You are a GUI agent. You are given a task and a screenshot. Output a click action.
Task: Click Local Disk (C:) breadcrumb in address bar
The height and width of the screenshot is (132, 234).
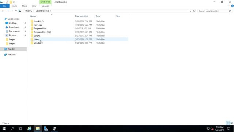pyautogui.click(x=42, y=11)
